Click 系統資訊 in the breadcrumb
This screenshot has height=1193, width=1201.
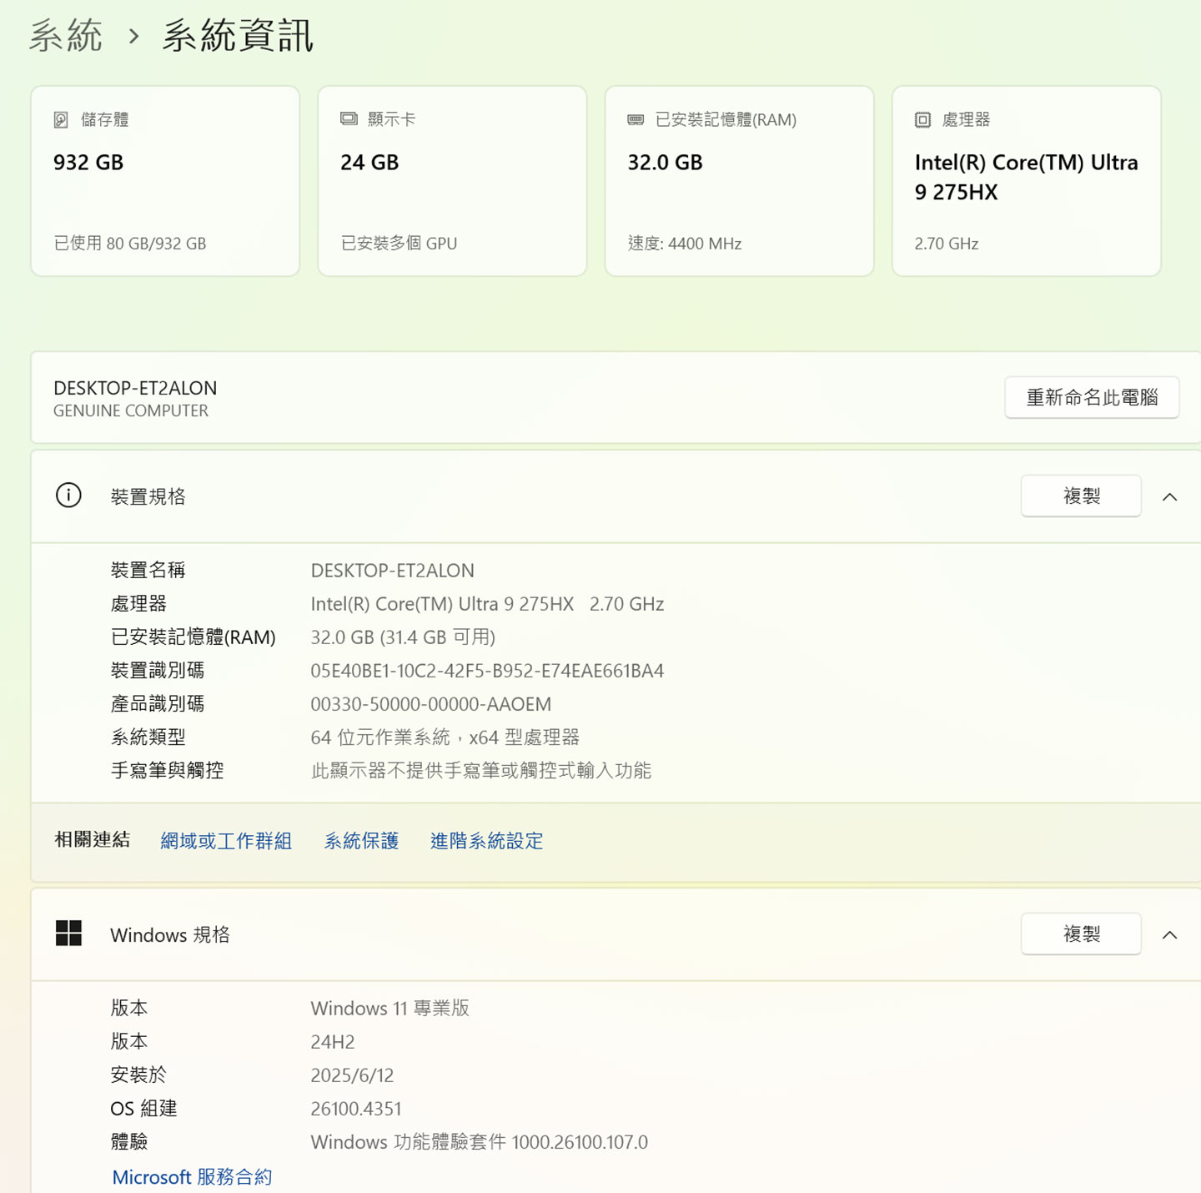(x=237, y=36)
